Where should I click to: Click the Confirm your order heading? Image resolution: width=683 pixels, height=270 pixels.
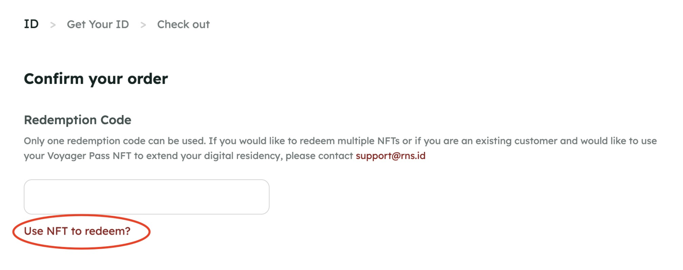[x=96, y=79]
